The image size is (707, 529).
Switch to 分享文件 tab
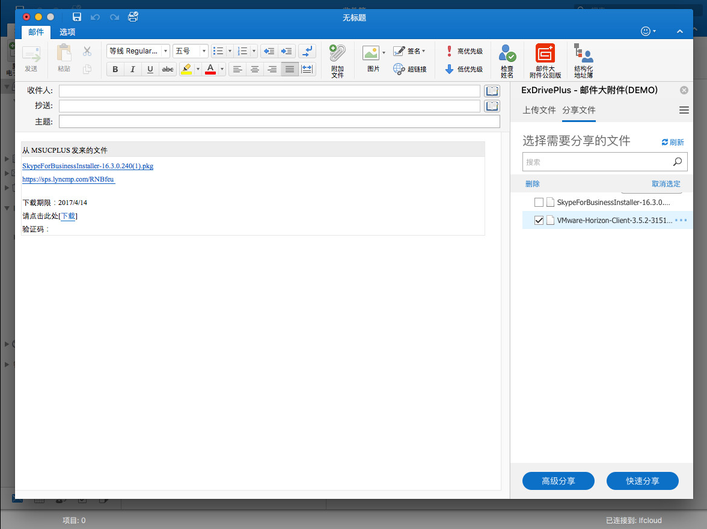(x=579, y=110)
